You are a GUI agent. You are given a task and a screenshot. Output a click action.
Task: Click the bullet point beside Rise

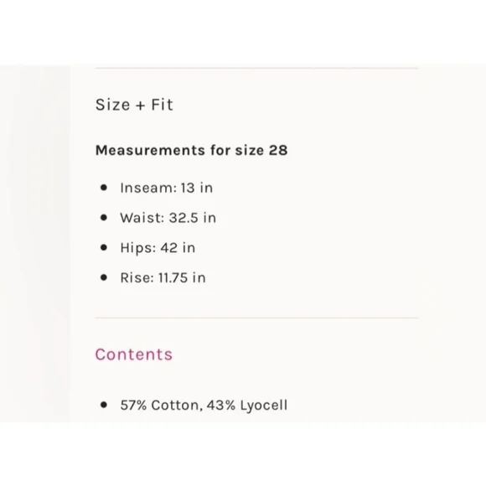[x=104, y=277]
